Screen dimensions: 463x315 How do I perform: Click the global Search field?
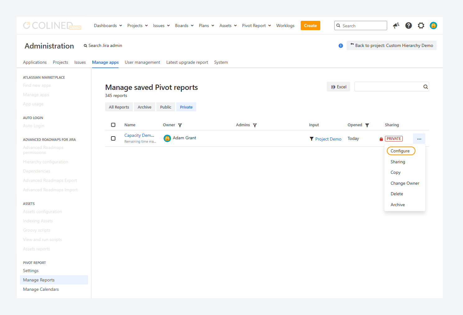pos(361,25)
